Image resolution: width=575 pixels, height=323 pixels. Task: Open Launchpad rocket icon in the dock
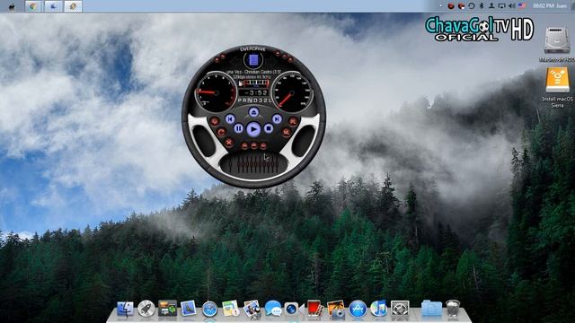[146, 309]
